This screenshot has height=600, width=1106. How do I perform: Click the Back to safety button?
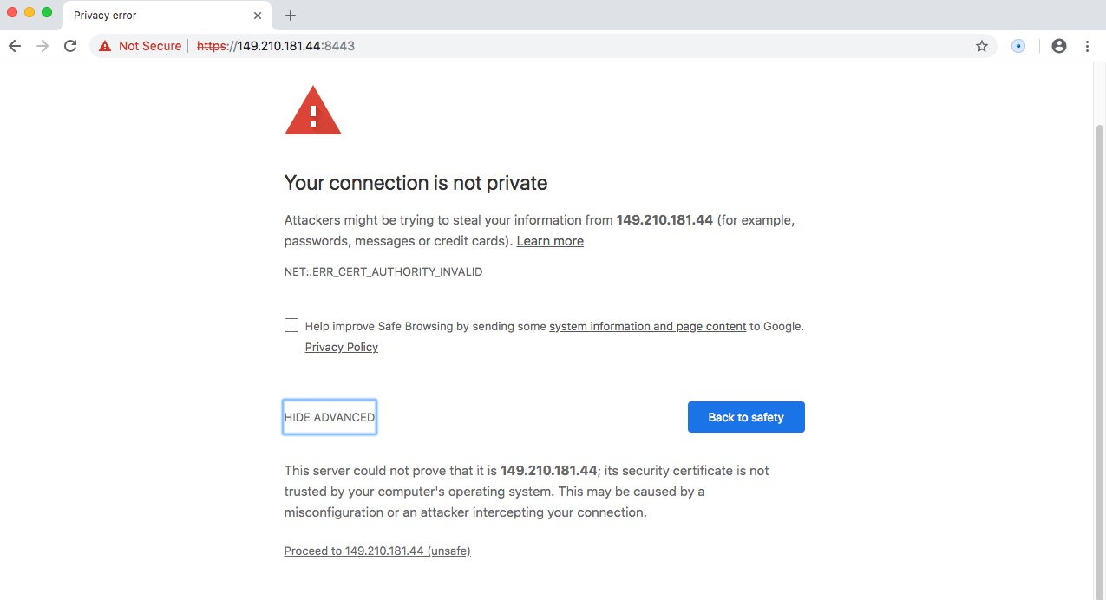pyautogui.click(x=746, y=417)
